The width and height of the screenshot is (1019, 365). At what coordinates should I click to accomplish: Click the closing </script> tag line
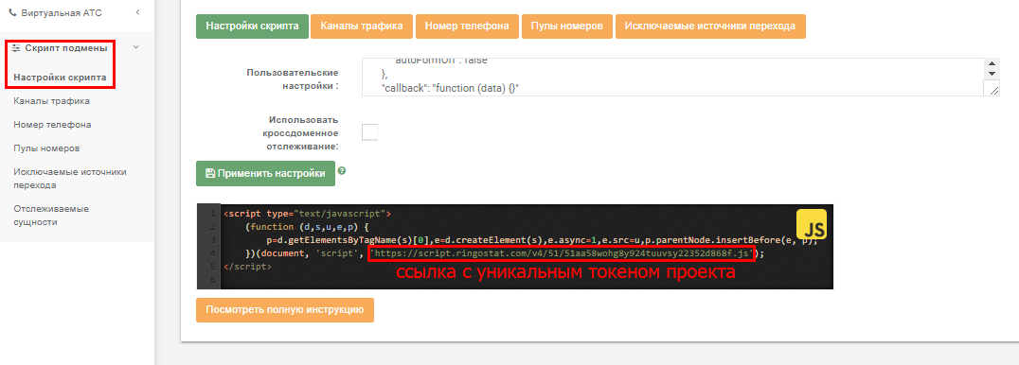[247, 267]
